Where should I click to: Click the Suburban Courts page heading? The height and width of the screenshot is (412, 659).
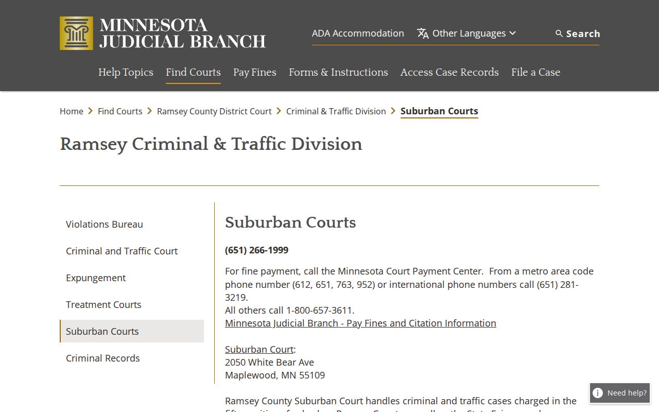(x=290, y=222)
